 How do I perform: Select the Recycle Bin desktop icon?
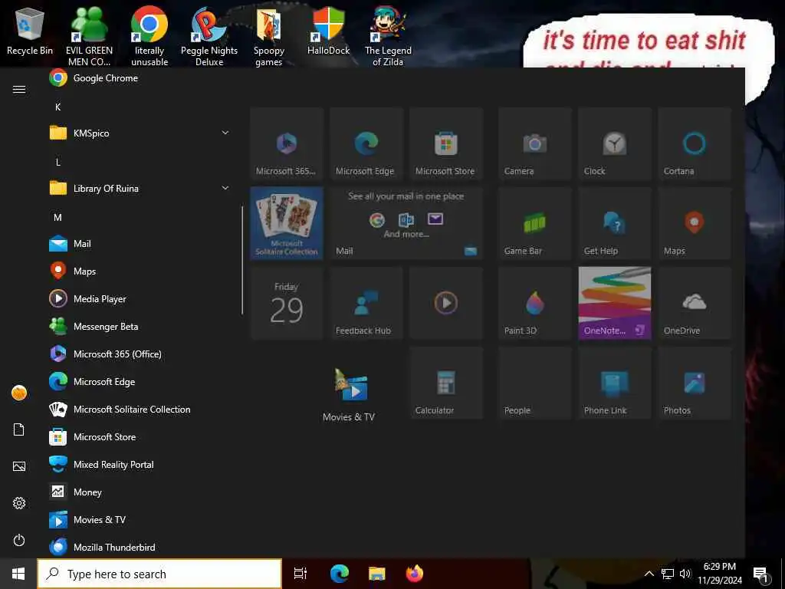pos(30,32)
